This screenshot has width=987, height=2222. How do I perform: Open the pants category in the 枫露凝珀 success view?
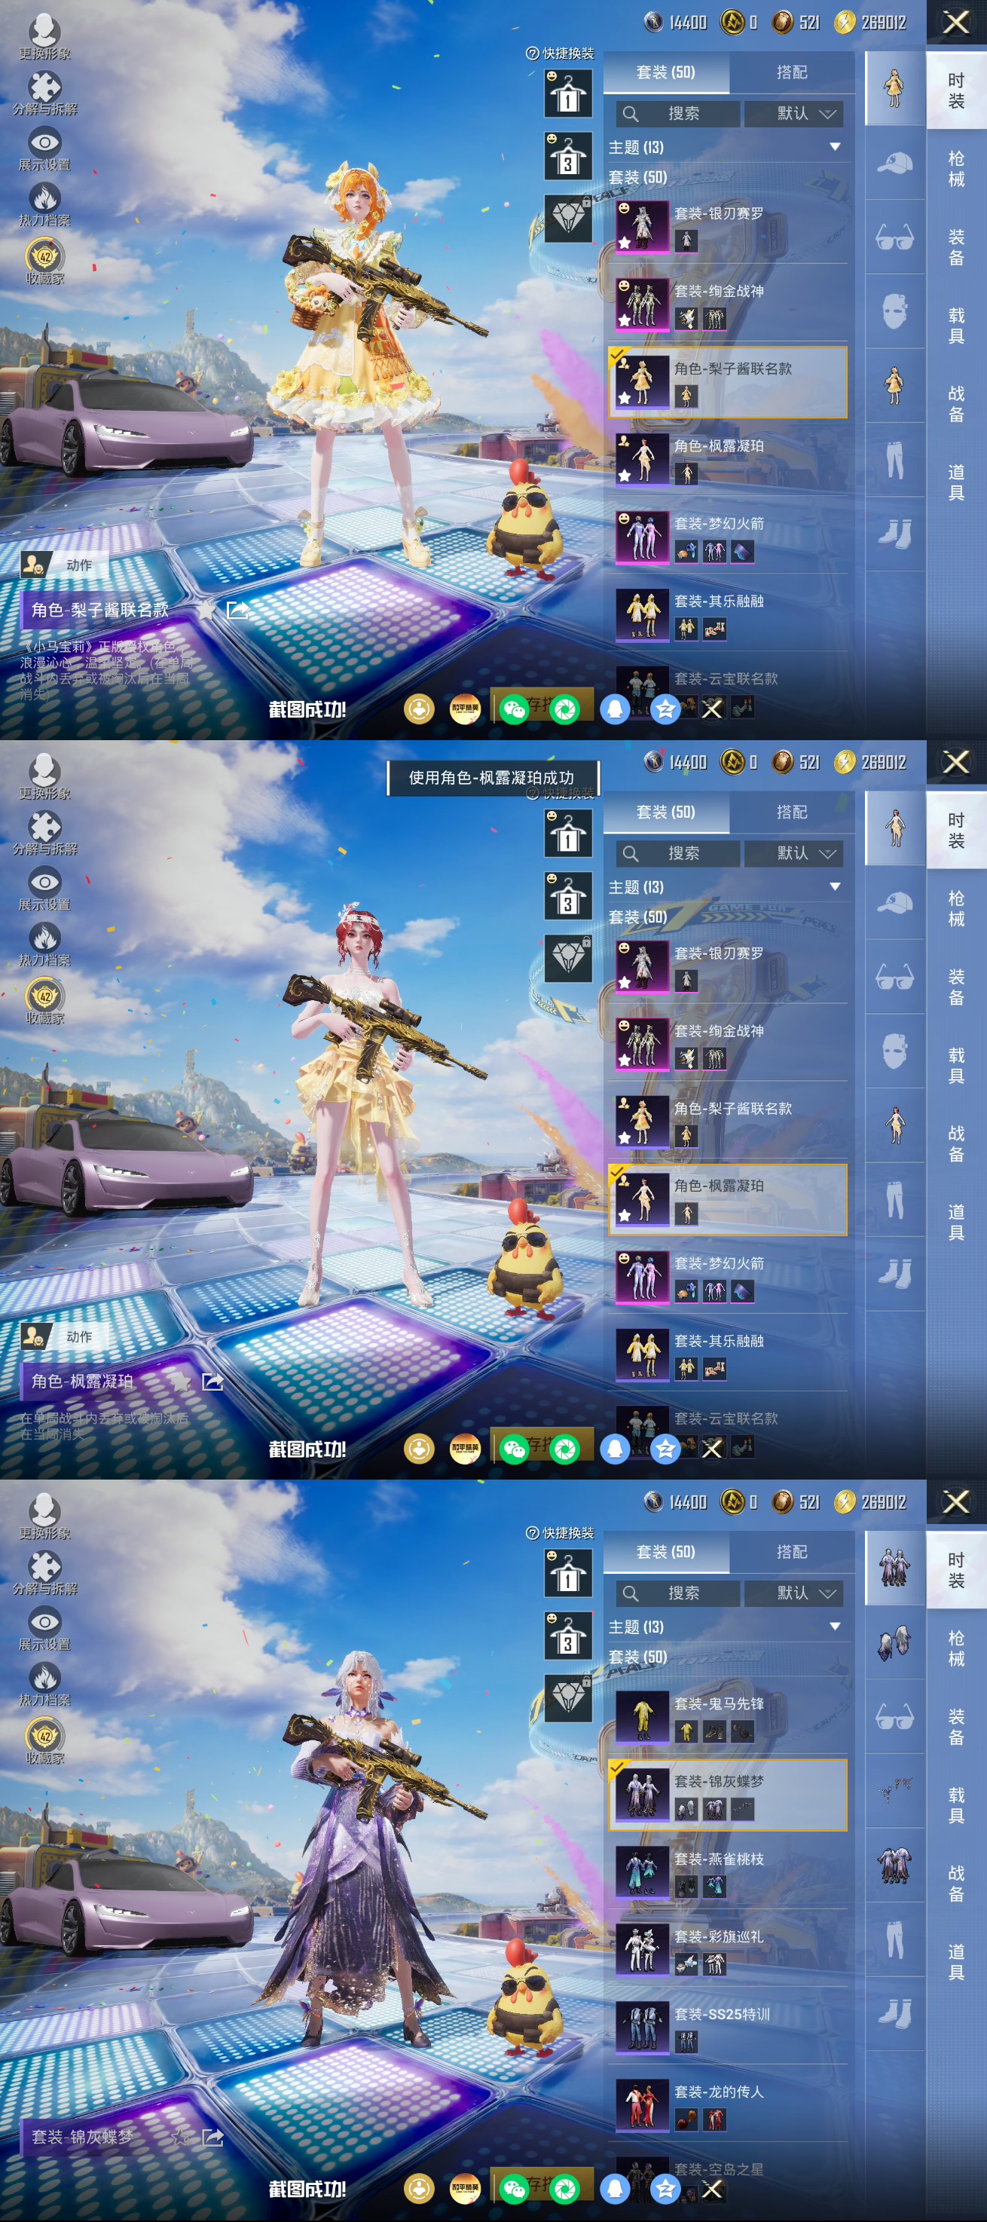895,1199
